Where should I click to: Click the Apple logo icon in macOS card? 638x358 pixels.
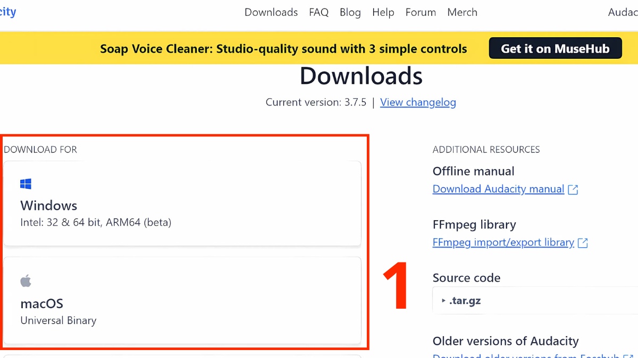[x=26, y=281]
